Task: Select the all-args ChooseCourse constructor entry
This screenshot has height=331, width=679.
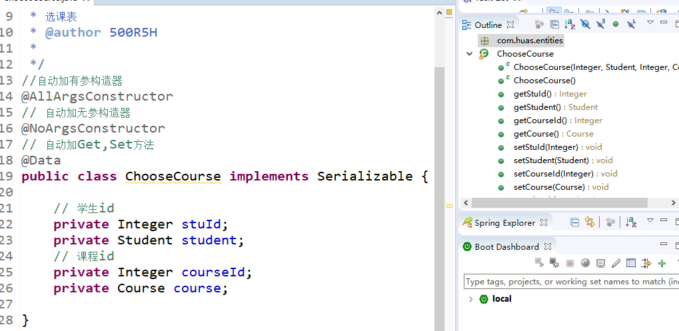Action: point(596,67)
